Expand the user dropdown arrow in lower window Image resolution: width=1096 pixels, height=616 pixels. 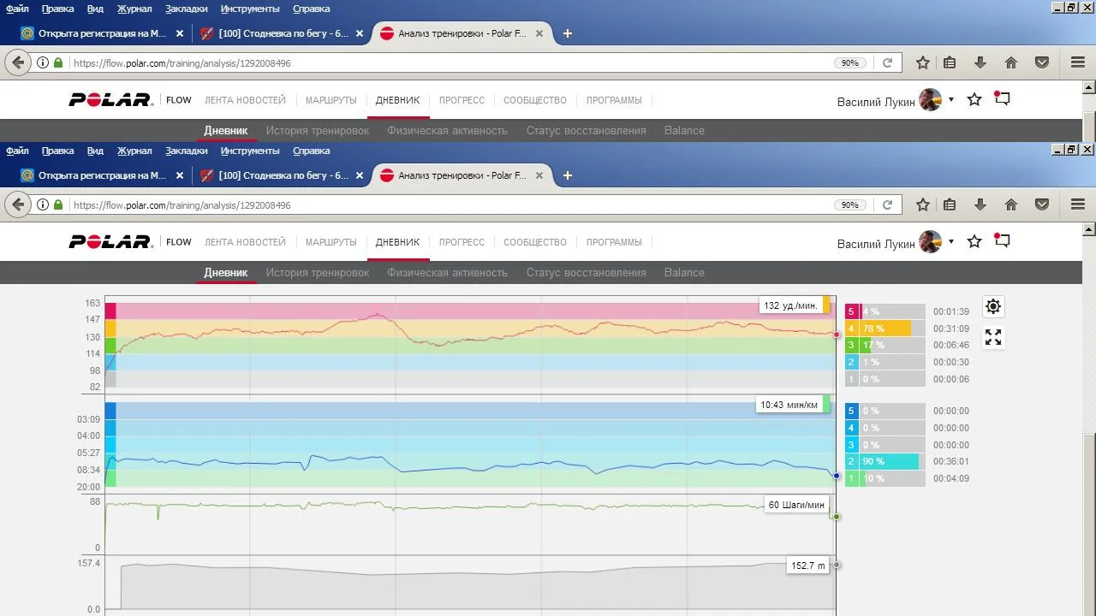[950, 242]
